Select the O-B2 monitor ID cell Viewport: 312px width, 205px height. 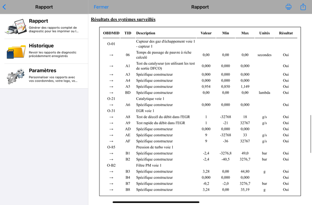(x=111, y=165)
